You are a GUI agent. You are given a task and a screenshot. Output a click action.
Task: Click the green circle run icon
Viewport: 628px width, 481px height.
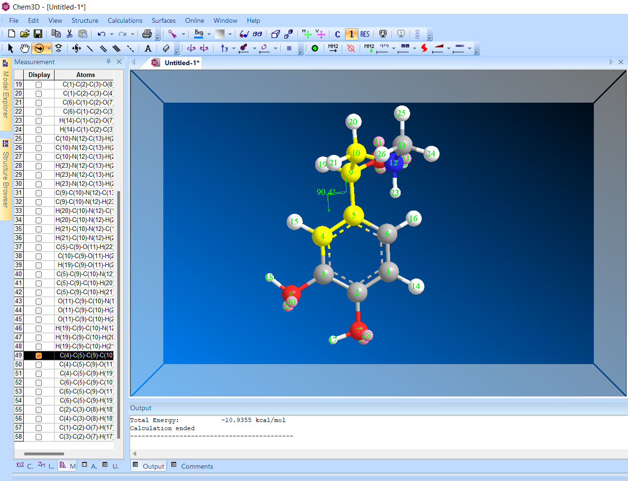coord(315,48)
